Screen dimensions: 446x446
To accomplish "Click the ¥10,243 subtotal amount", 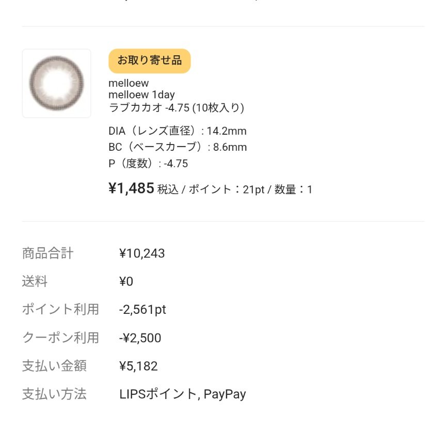I will click(x=142, y=253).
